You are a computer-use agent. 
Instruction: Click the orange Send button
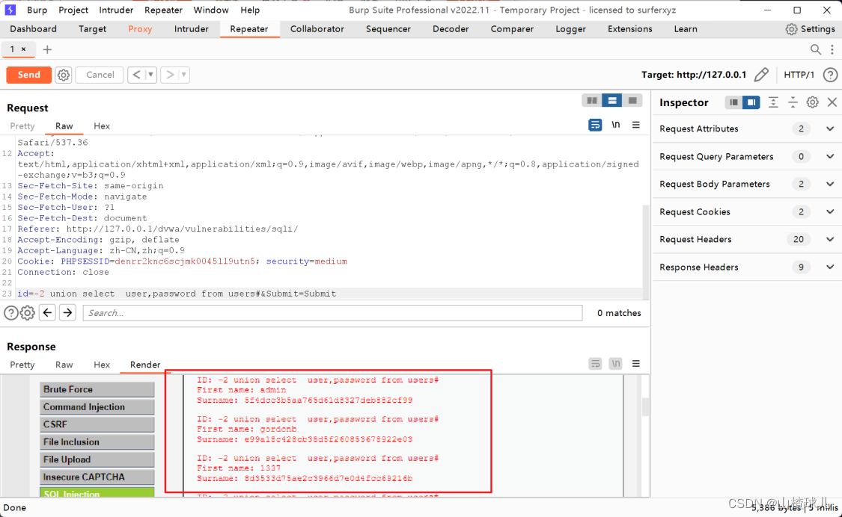click(x=29, y=75)
